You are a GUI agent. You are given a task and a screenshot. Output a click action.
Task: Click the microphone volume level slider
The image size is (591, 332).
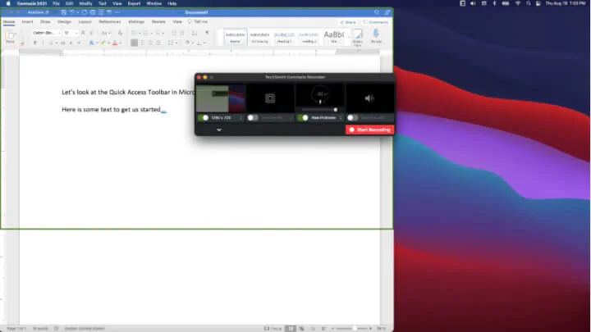tap(319, 109)
